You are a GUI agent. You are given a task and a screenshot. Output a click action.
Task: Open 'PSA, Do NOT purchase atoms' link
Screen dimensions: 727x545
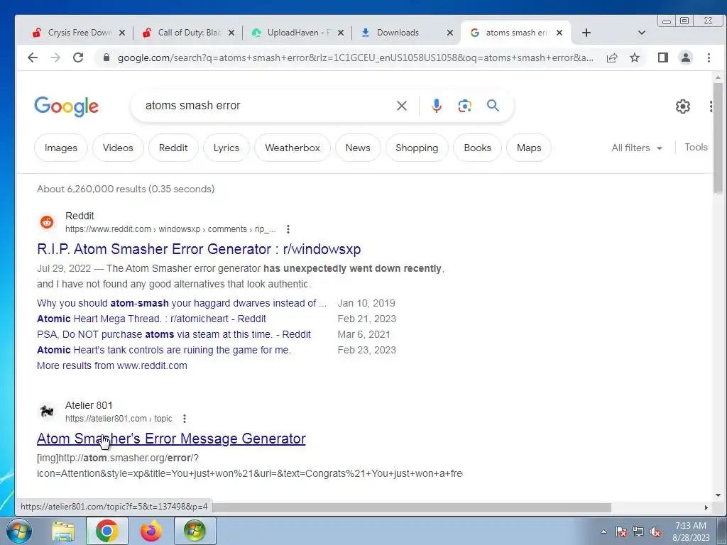[x=173, y=335]
